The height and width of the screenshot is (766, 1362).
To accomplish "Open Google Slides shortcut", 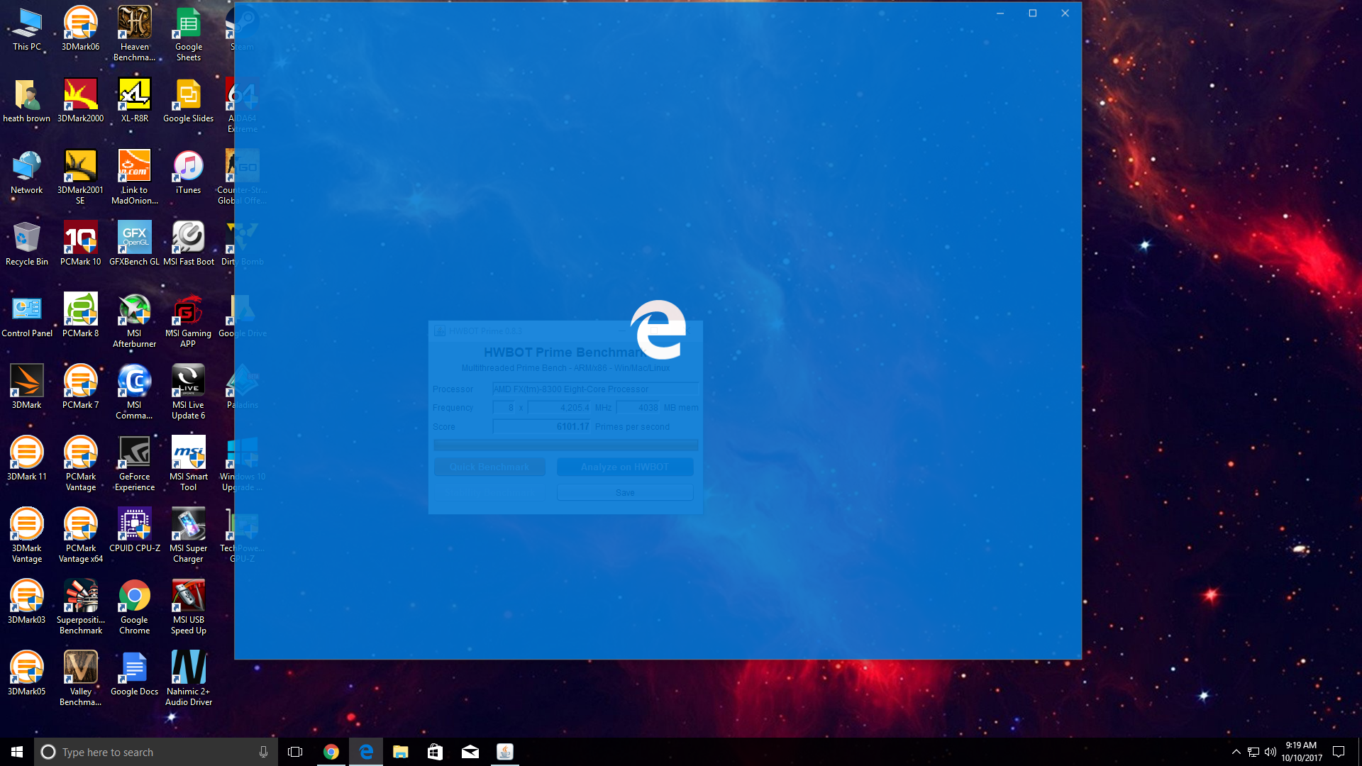I will [x=188, y=101].
